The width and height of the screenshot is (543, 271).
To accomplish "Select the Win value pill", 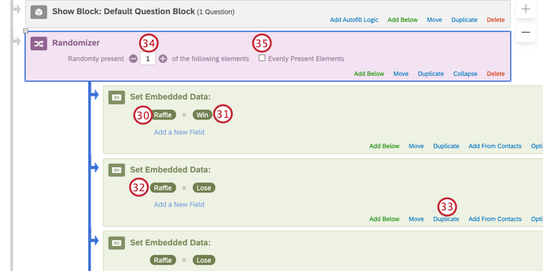I will pos(203,115).
